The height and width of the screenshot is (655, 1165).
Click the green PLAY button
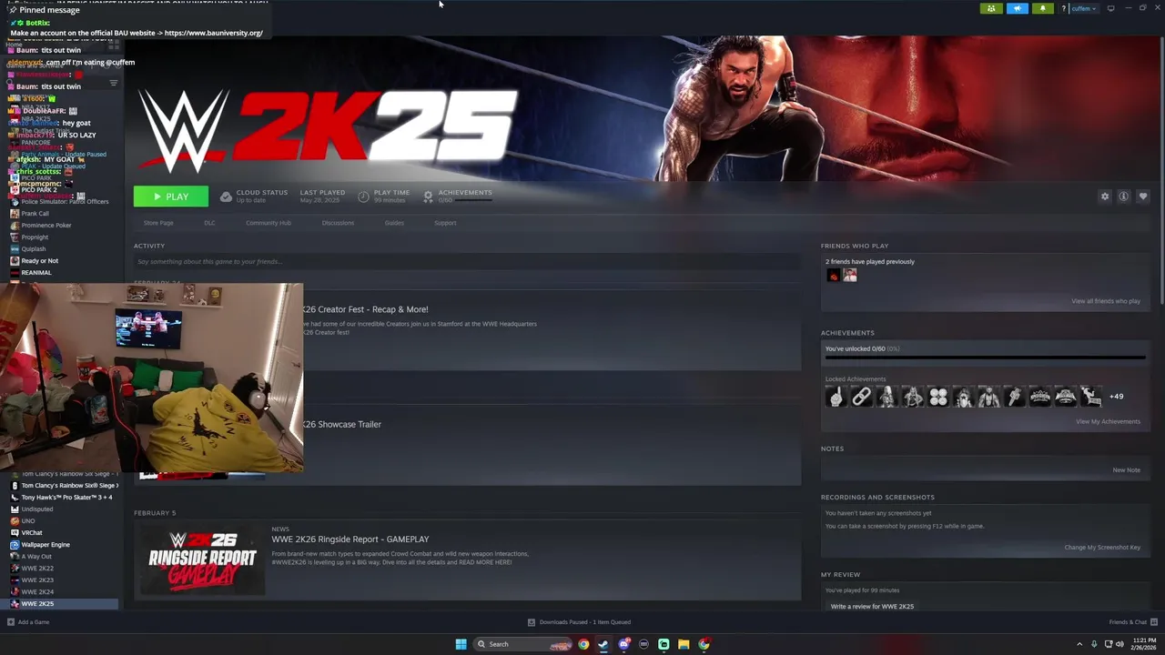(170, 196)
